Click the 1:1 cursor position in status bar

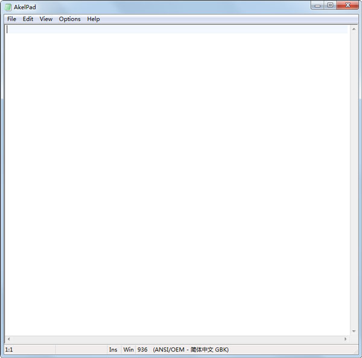tap(10, 350)
